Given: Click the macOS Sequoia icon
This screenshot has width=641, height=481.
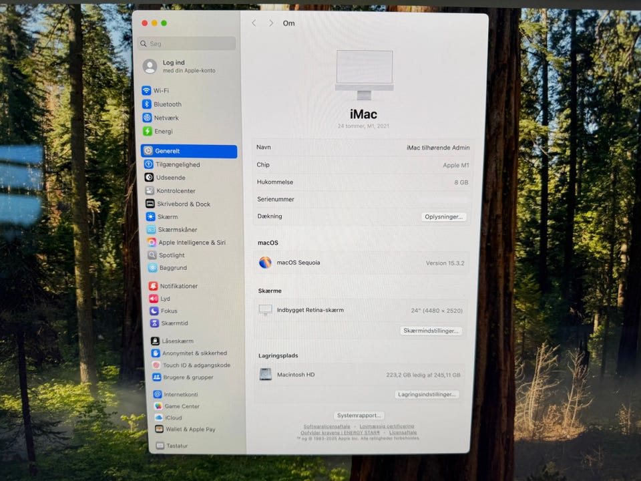Looking at the screenshot, I should (x=265, y=262).
